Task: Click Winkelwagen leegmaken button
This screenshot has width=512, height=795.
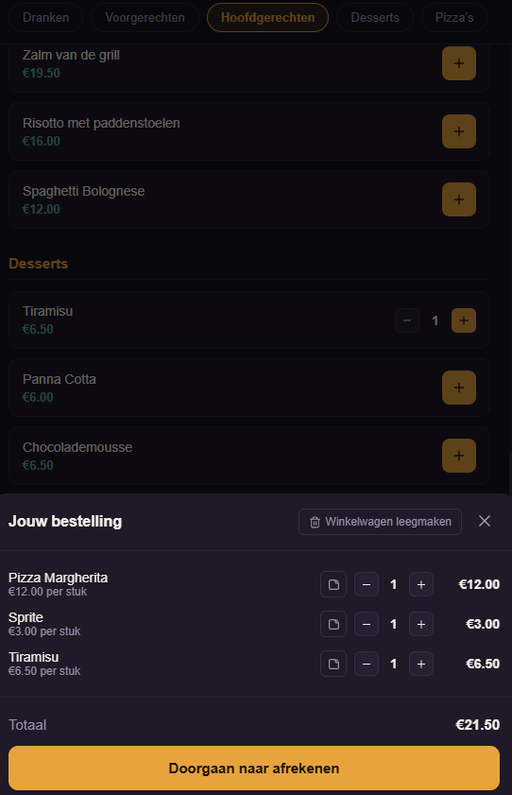Action: click(x=381, y=522)
